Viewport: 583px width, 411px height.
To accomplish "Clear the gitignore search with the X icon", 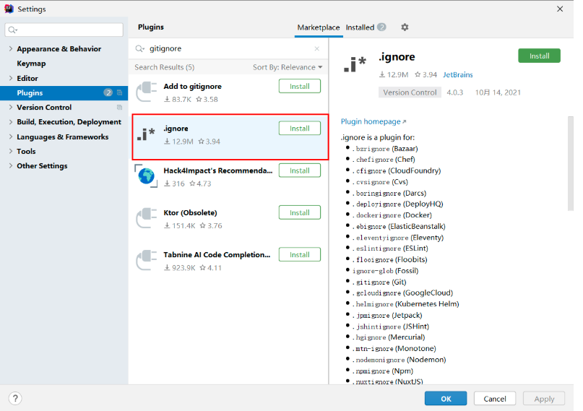I will [x=316, y=48].
